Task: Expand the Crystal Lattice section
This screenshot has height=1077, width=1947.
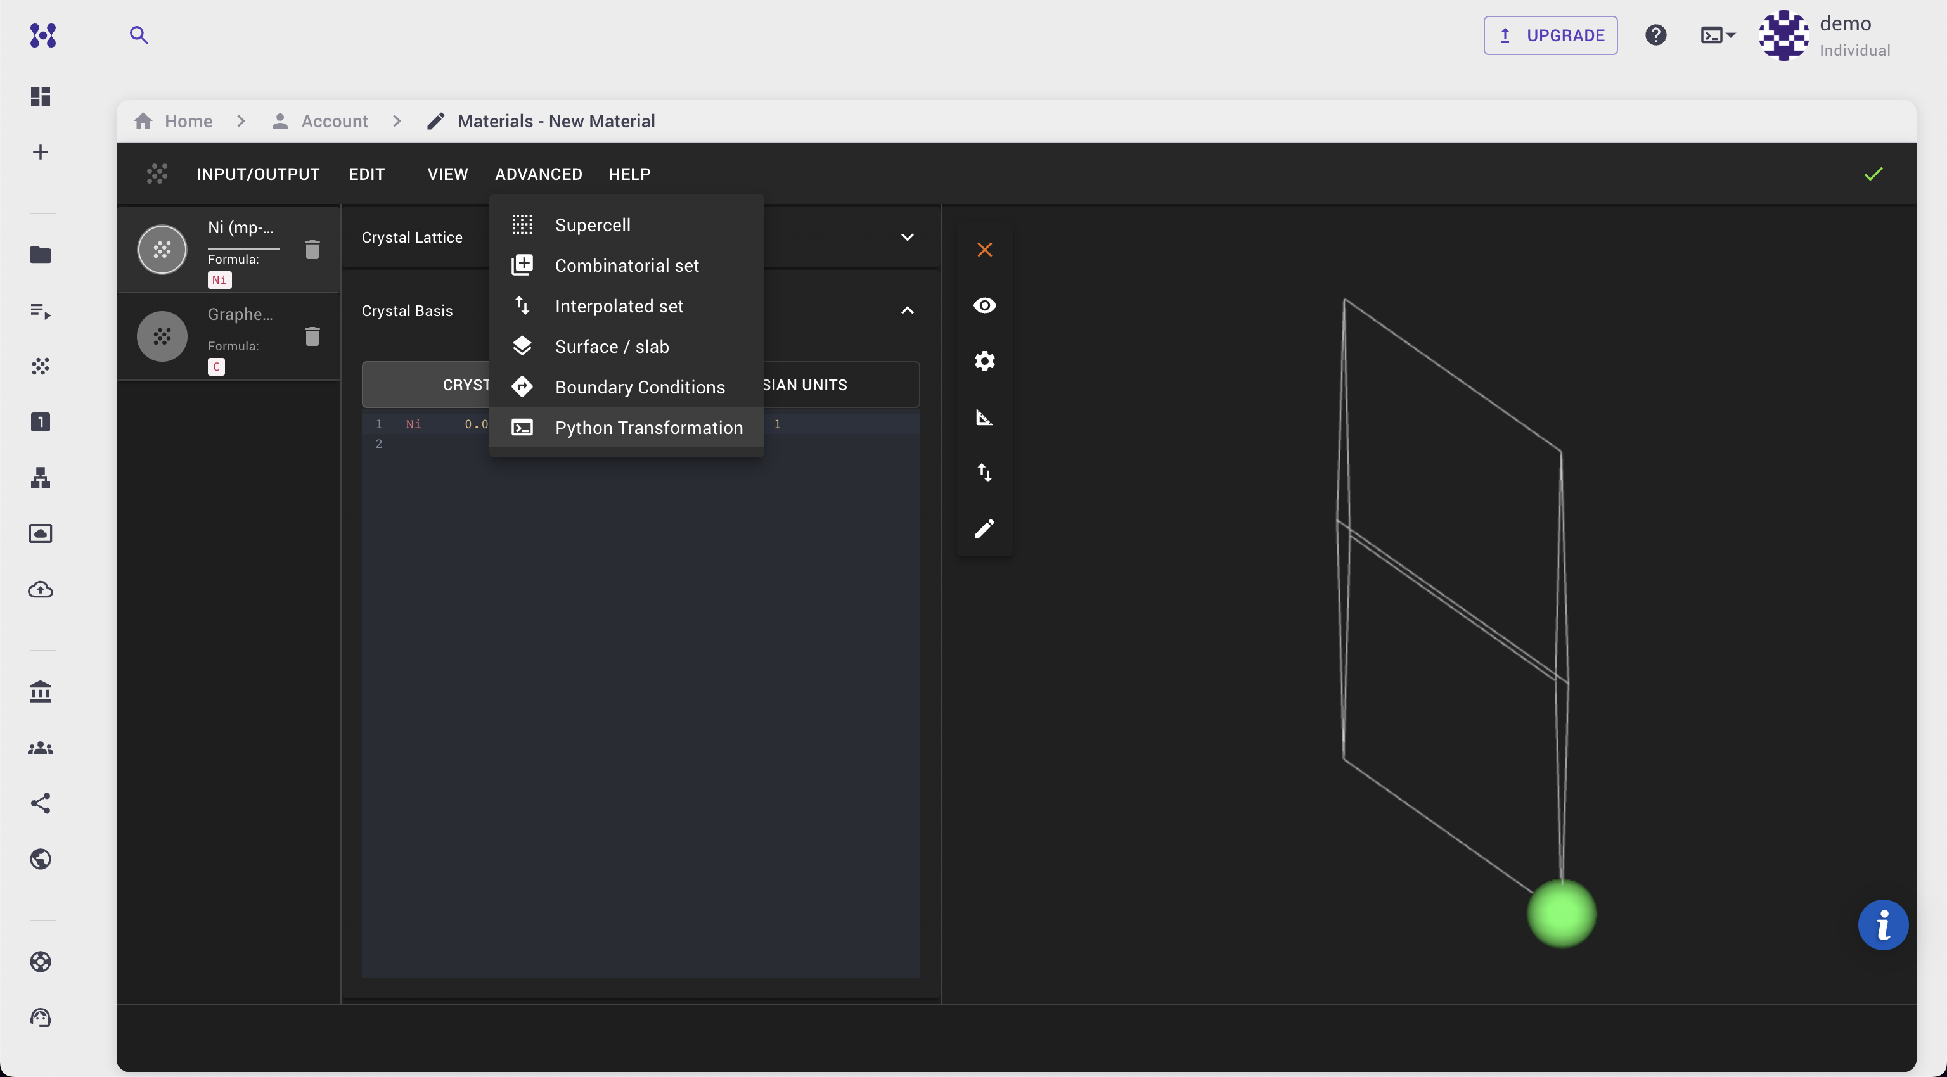Action: 907,236
